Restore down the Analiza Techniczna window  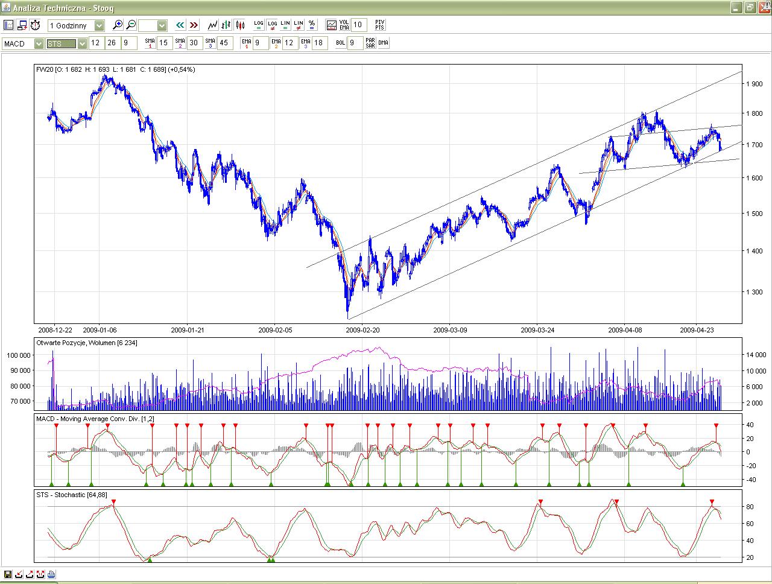click(x=750, y=8)
